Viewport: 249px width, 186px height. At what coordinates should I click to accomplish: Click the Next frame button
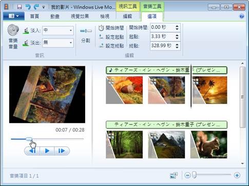62,151
